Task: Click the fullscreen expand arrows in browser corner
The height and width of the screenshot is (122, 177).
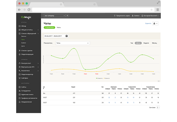Action: click(158, 3)
